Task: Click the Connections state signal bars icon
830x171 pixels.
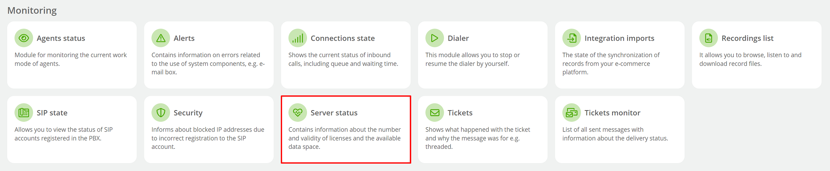Action: (298, 38)
